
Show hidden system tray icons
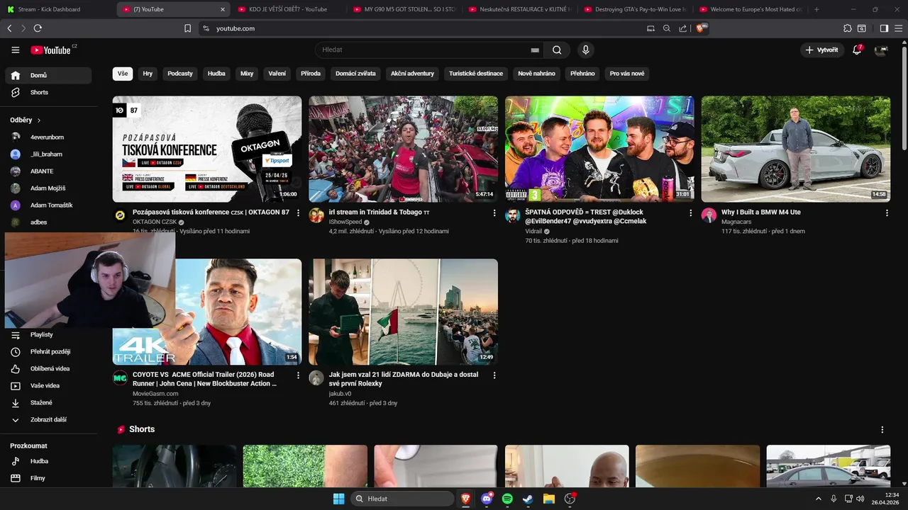pyautogui.click(x=818, y=499)
